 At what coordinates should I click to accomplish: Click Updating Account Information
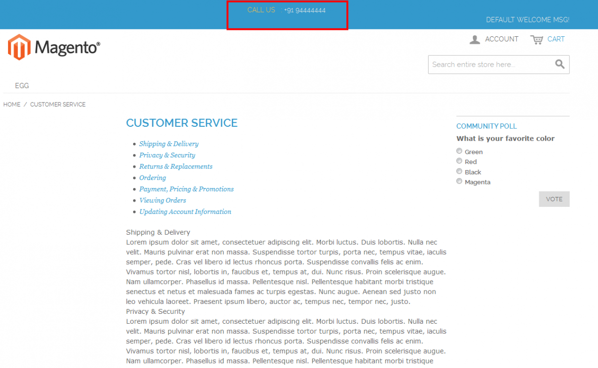coord(185,211)
